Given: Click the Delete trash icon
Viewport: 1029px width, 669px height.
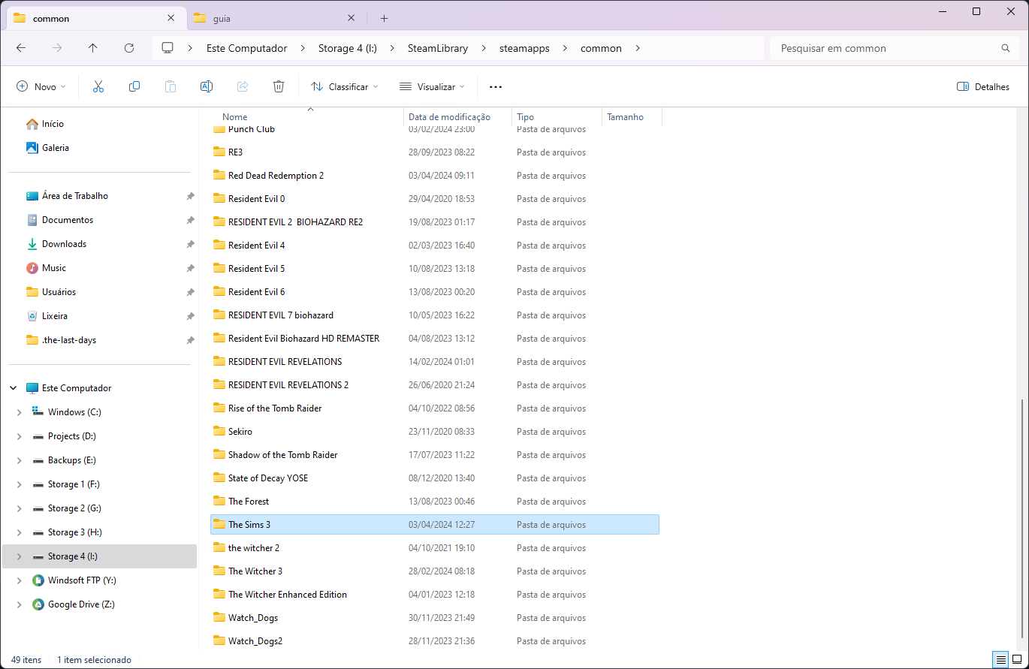Looking at the screenshot, I should [x=279, y=86].
